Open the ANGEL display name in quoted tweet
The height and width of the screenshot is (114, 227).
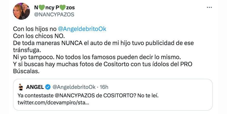35,87
